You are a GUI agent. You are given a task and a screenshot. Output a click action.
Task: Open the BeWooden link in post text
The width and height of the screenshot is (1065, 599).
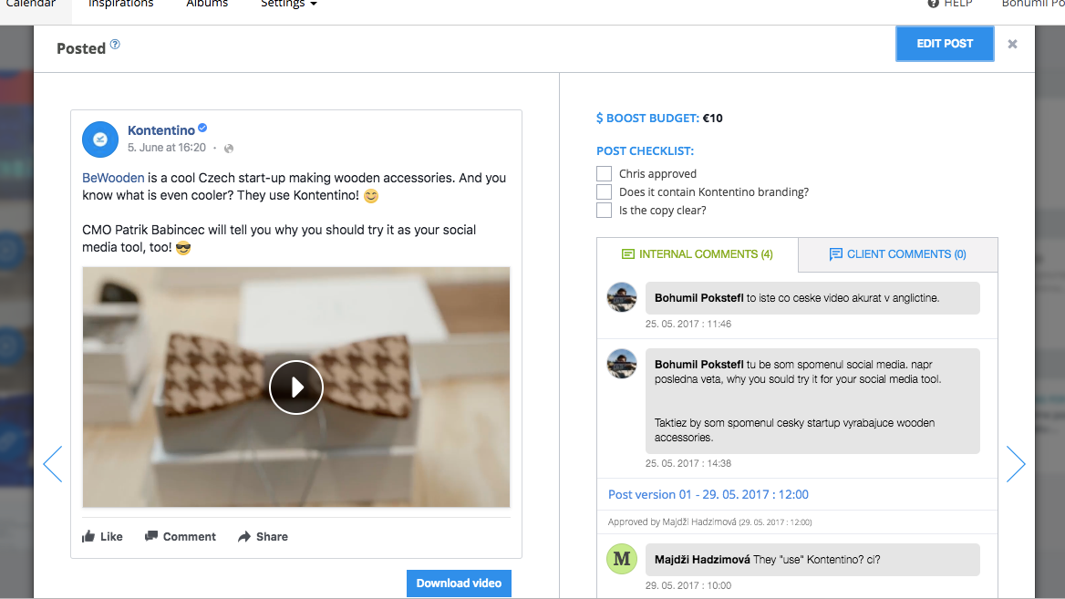(113, 178)
